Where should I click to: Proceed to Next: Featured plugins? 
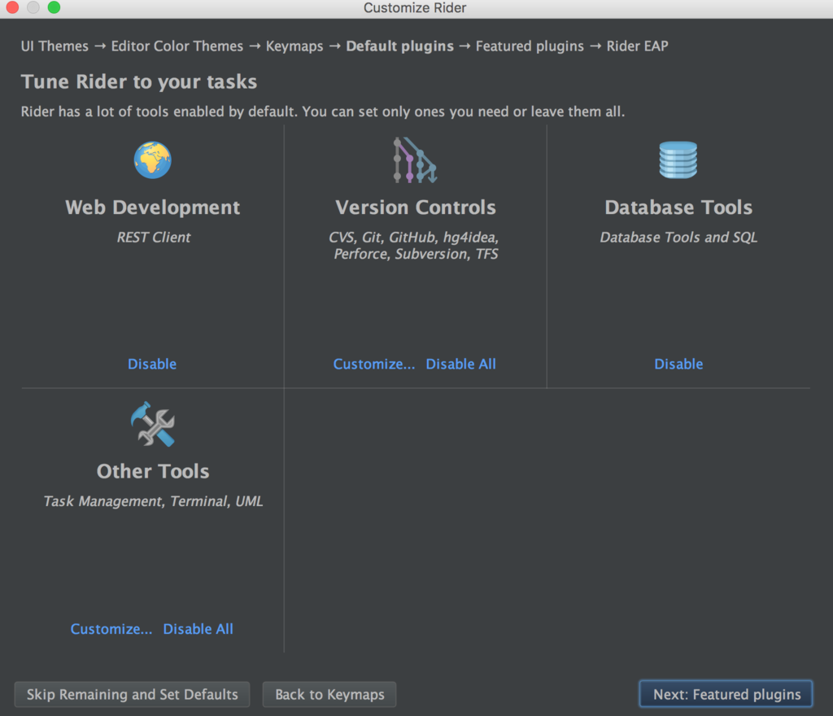point(726,694)
